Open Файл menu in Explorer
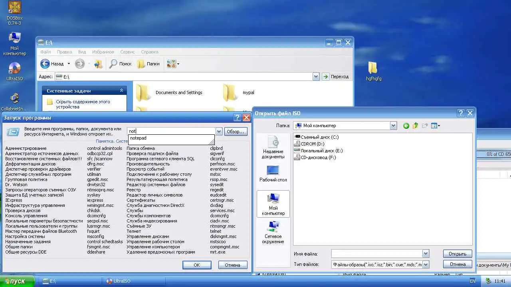The height and width of the screenshot is (287, 511). tap(46, 52)
